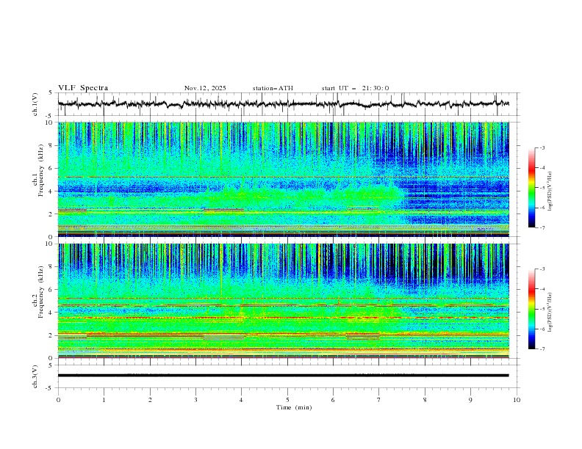Click time axis tick label "9"
Screen dimensions: 582x449
(470, 400)
